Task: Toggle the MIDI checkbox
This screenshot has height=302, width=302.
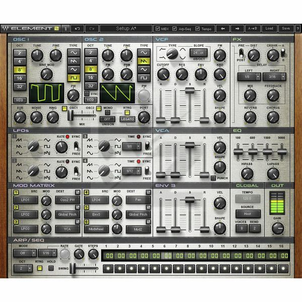Action: (x=159, y=28)
